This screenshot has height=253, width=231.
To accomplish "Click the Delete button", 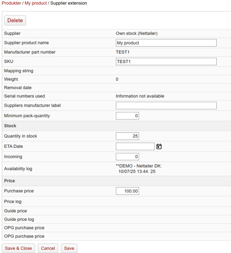I will click(15, 20).
